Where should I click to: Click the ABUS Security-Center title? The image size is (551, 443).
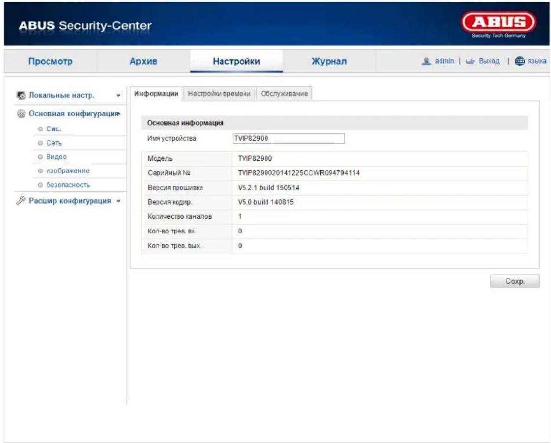tap(85, 25)
